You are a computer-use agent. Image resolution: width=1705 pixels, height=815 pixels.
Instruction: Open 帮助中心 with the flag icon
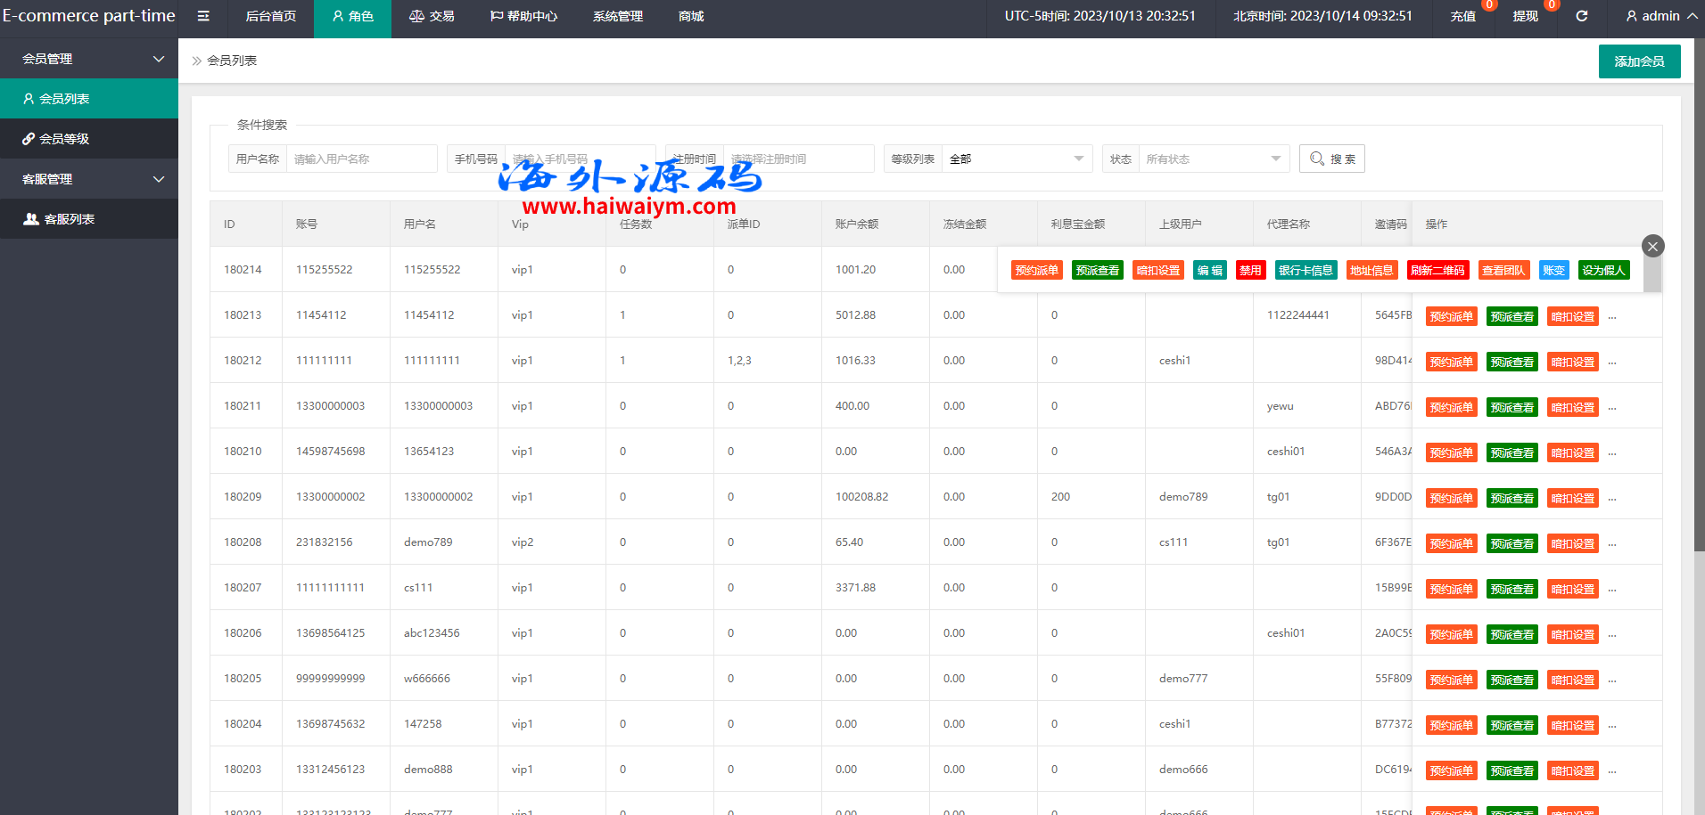523,16
